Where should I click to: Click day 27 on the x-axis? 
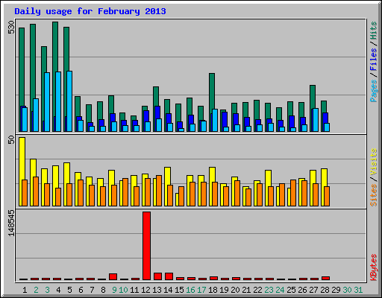click(x=313, y=290)
